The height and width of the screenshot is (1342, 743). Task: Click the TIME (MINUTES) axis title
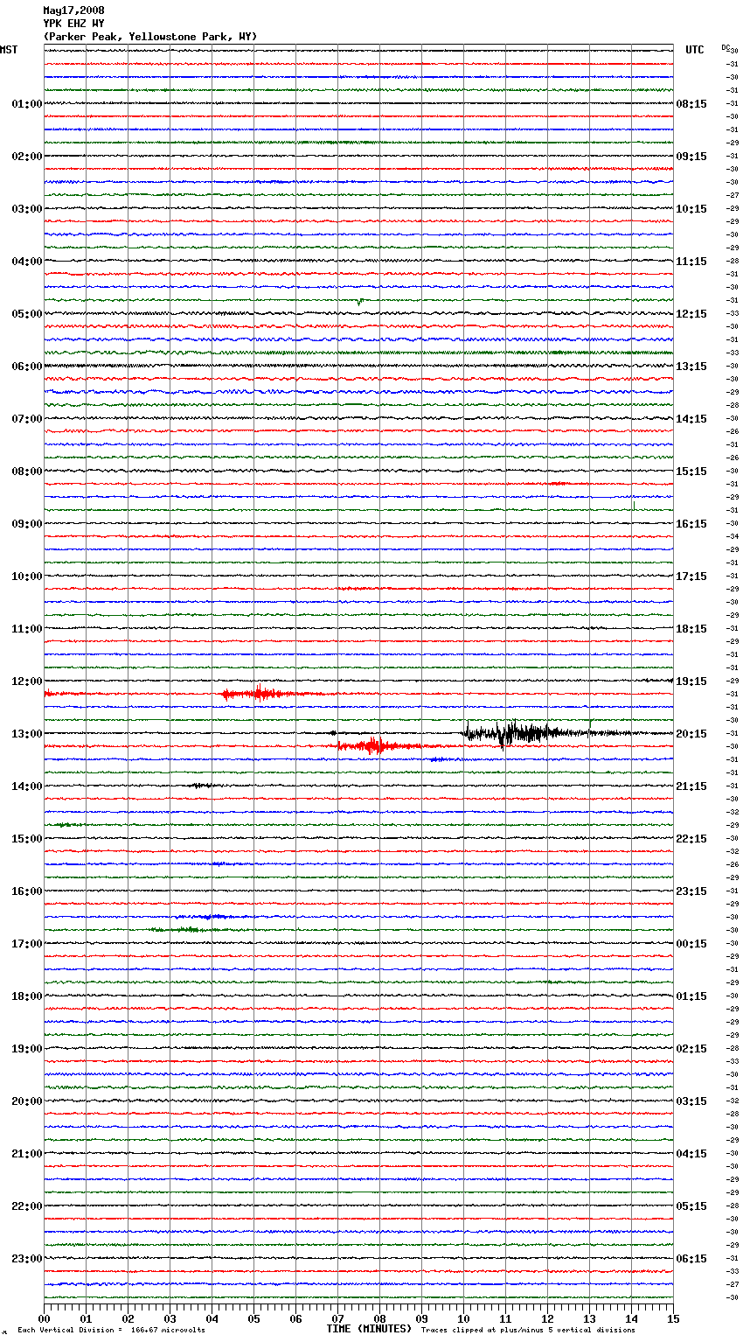click(369, 1329)
